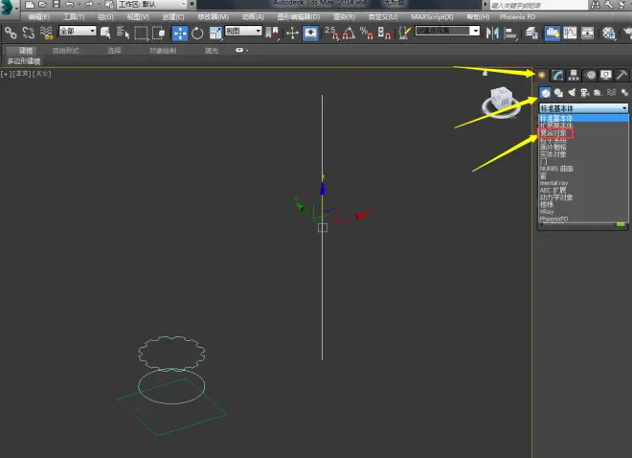The width and height of the screenshot is (632, 458).
Task: Select the Unlink selection tool
Action: [x=28, y=33]
